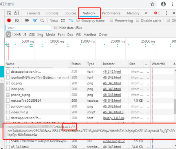Filter requests by Manifest
Image resolution: width=176 pixels, height=149 pixels.
tap(90, 35)
